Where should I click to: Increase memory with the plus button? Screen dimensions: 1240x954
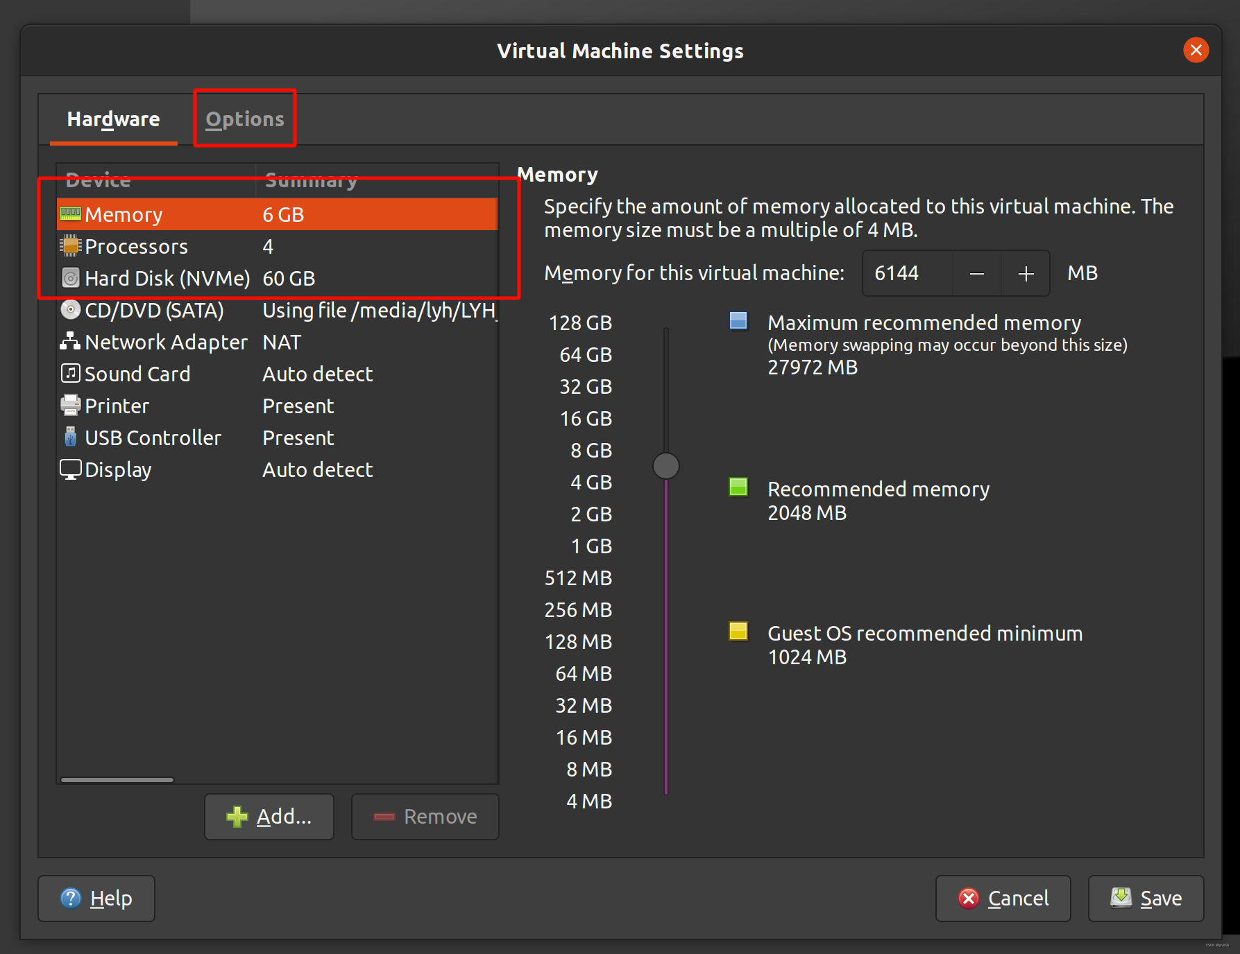[1026, 273]
